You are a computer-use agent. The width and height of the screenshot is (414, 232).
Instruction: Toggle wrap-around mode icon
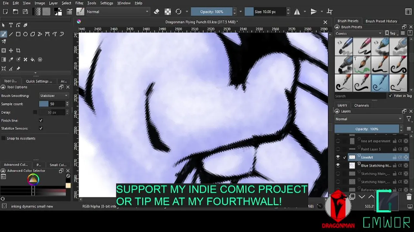point(330,12)
